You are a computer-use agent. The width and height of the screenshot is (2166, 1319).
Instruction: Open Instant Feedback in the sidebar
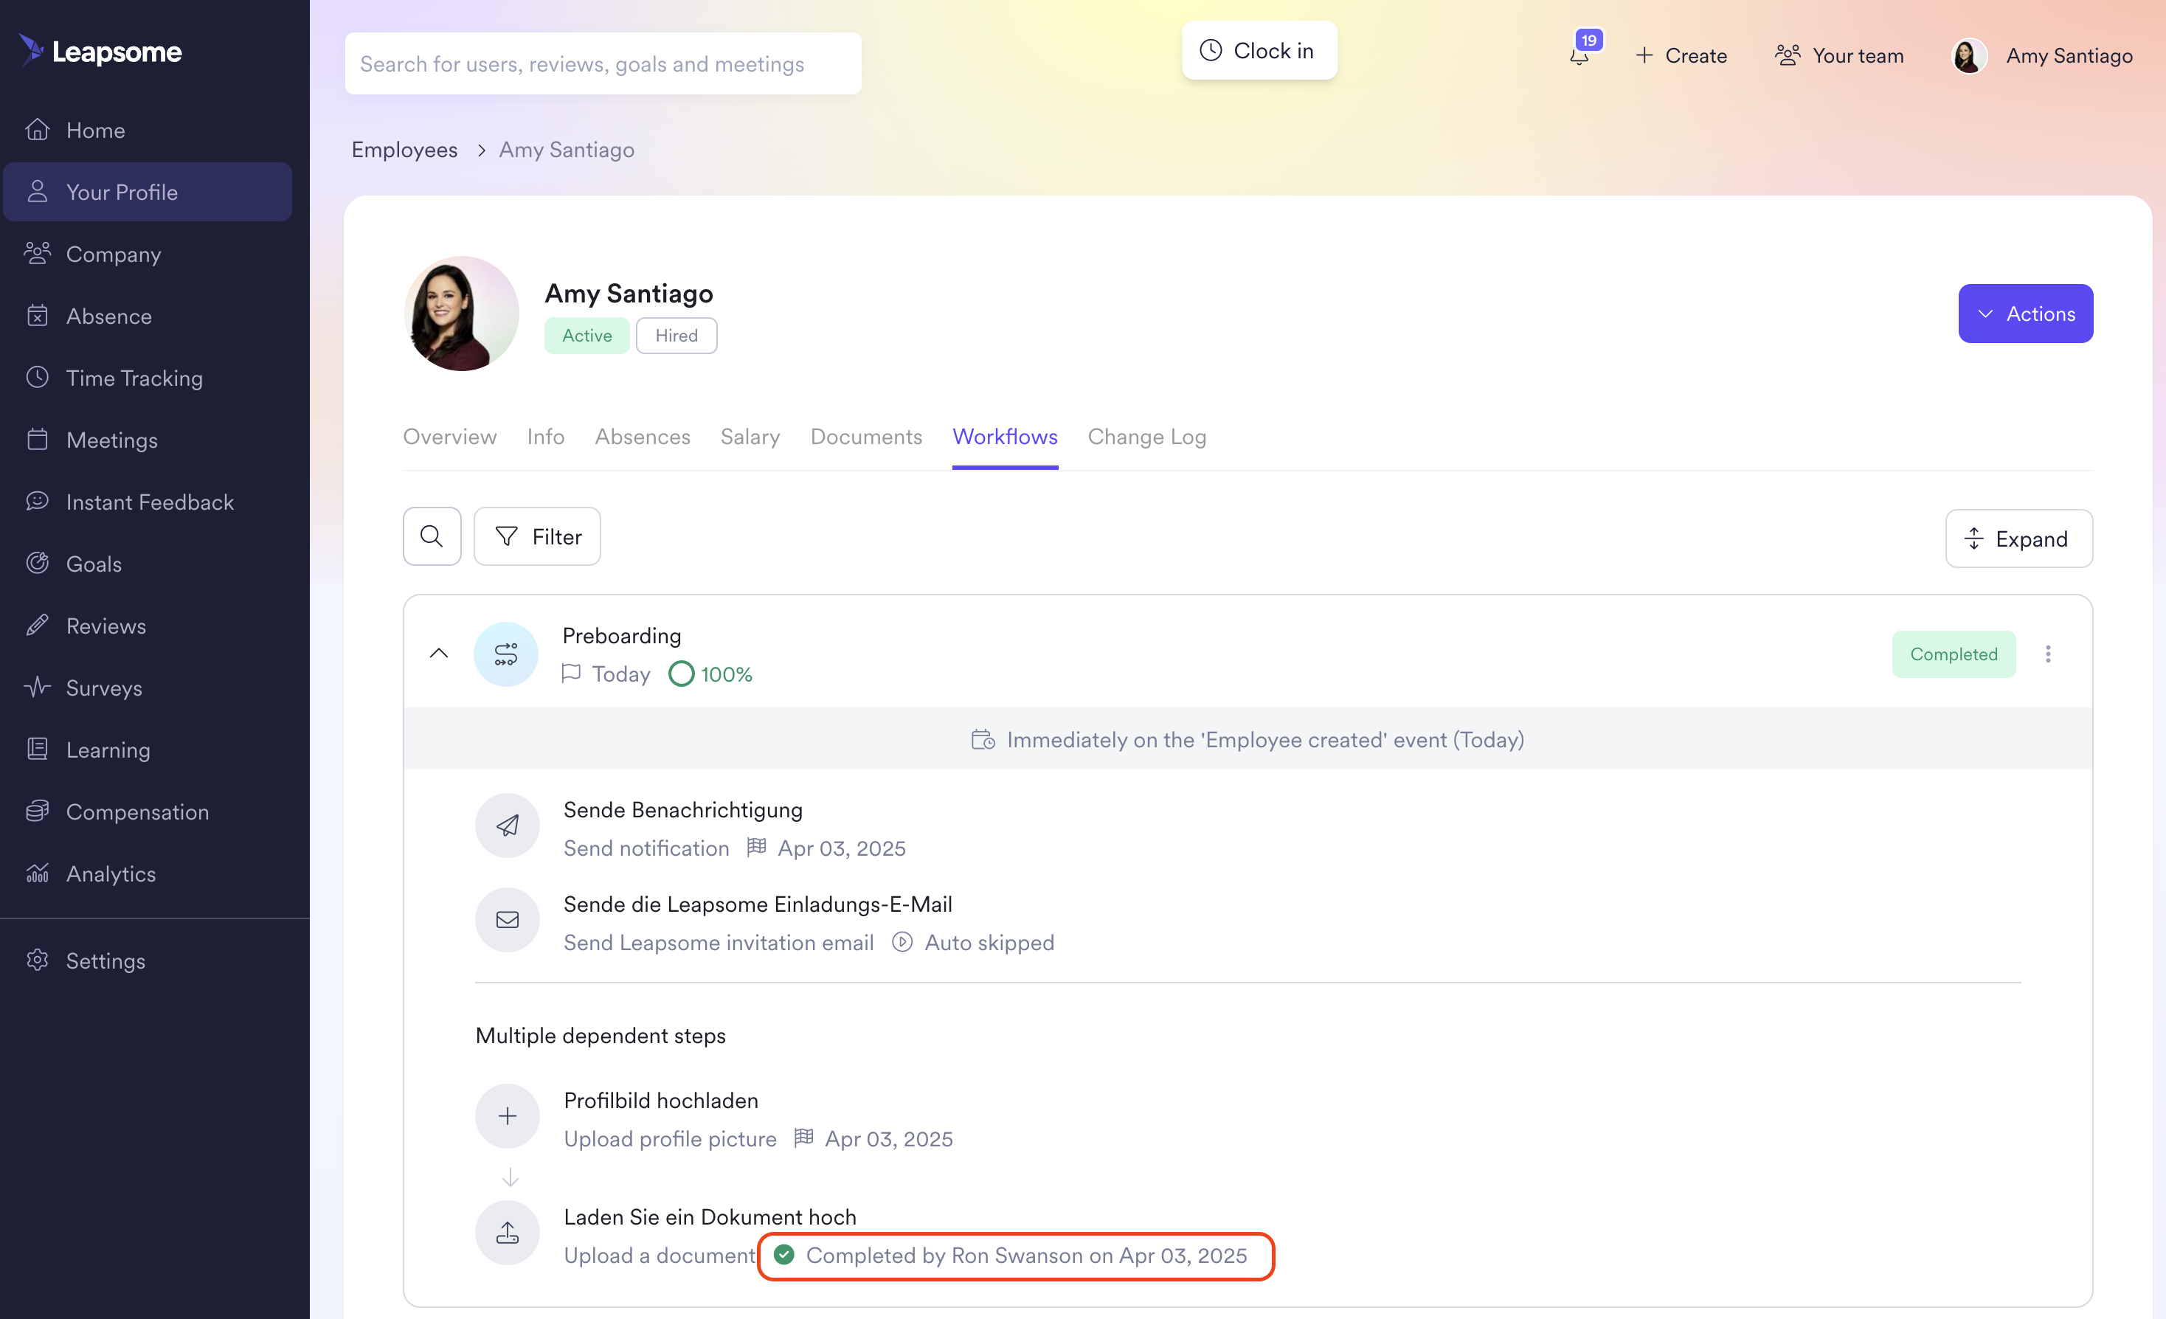click(x=148, y=502)
